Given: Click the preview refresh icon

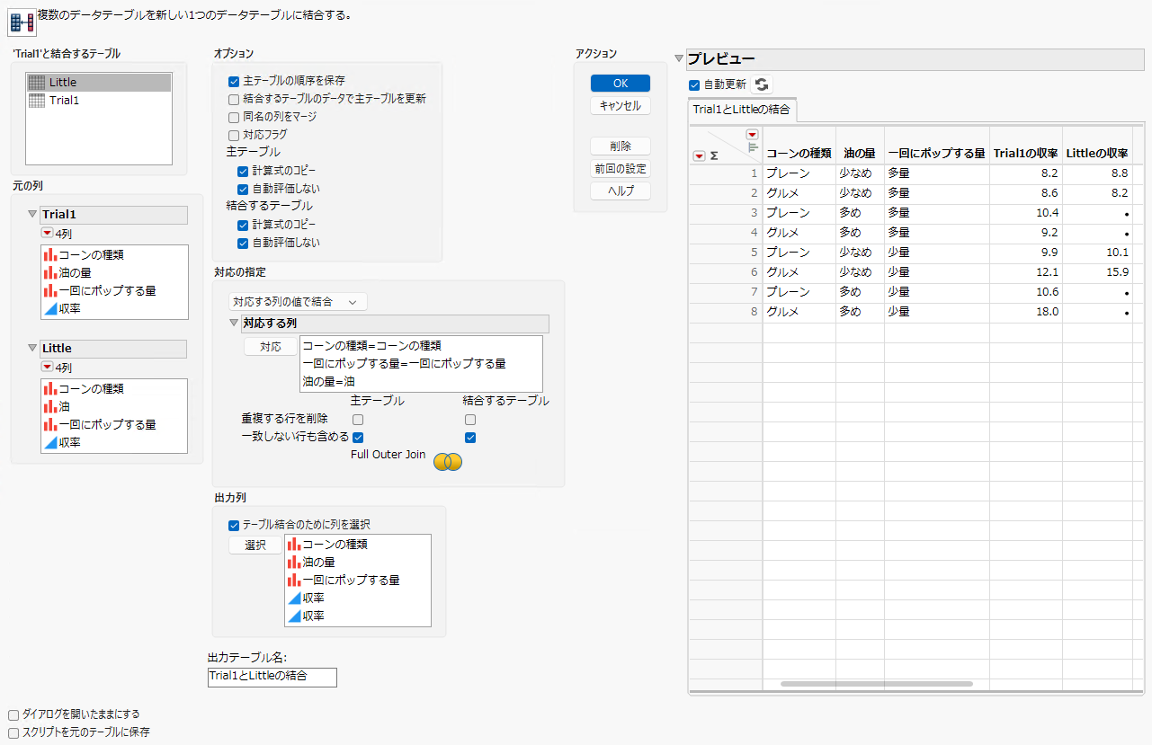Looking at the screenshot, I should click(x=762, y=84).
